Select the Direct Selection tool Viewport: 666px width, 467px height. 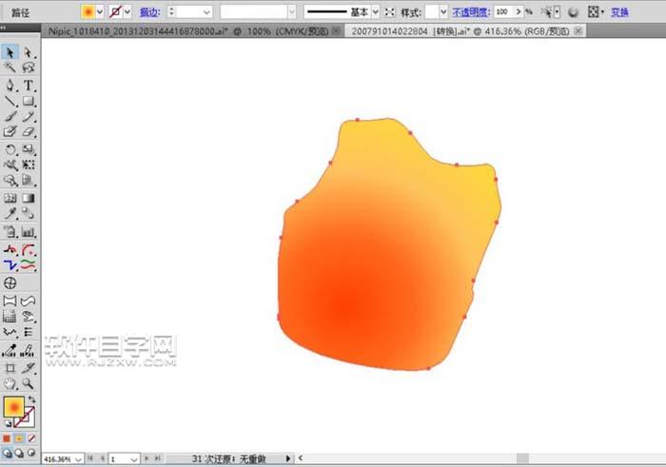(x=28, y=52)
